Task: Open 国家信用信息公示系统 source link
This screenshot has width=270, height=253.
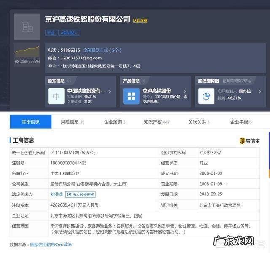Action: 51,245
